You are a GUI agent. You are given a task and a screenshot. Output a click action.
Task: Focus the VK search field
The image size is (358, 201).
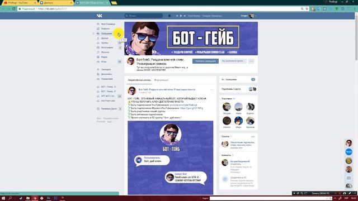(x=144, y=16)
